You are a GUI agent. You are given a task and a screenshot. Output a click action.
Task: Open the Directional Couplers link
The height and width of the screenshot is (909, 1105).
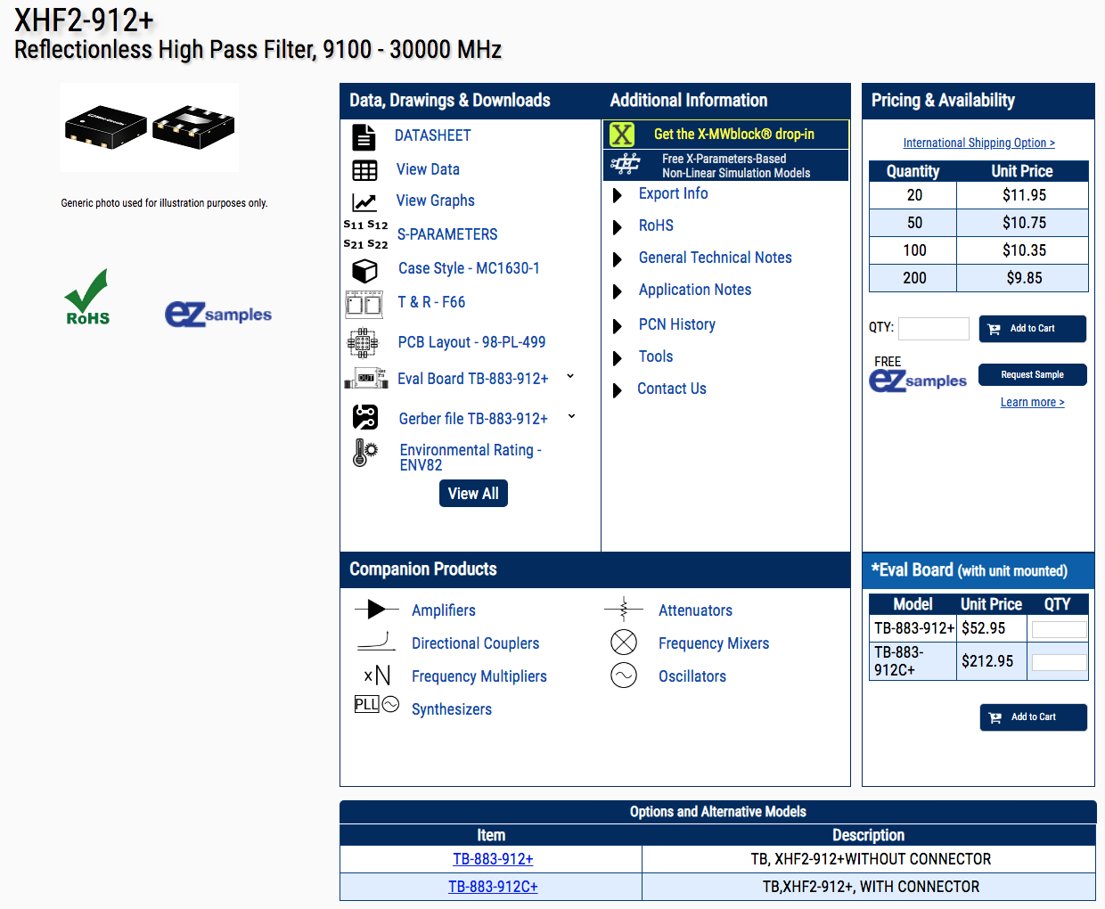click(x=476, y=643)
